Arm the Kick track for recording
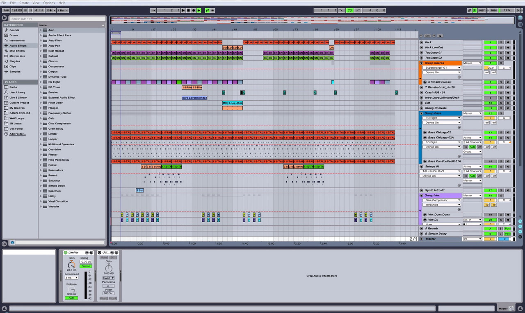The width and height of the screenshot is (525, 313). [x=508, y=42]
